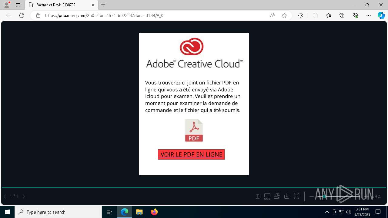This screenshot has height=218, width=388.
Task: Open Browser essentials heart icon
Action: (x=355, y=15)
